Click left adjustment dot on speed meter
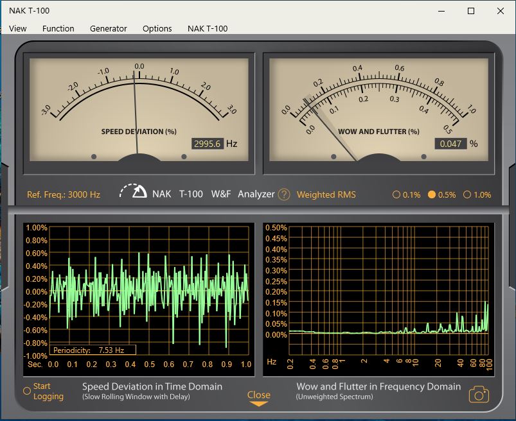Screen dimensions: 516x421 pyautogui.click(x=94, y=157)
